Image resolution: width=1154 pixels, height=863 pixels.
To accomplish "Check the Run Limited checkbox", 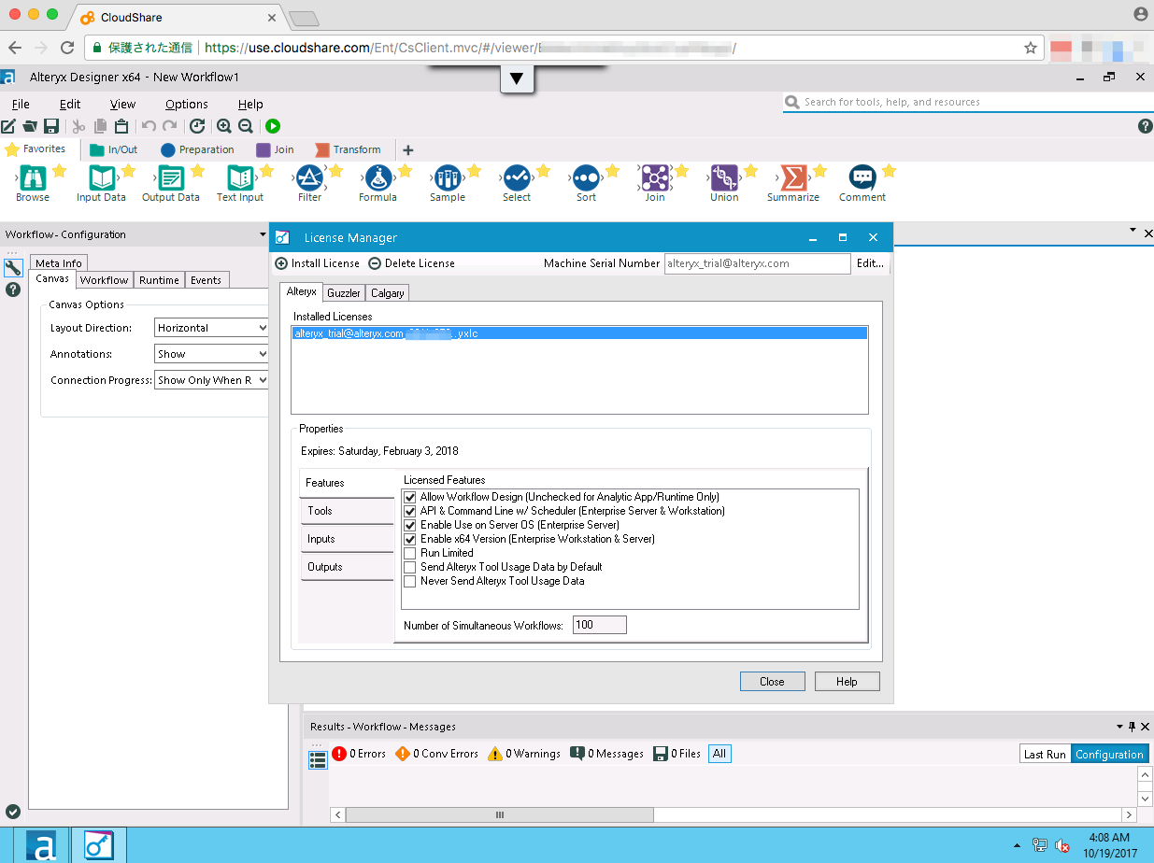I will coord(410,553).
